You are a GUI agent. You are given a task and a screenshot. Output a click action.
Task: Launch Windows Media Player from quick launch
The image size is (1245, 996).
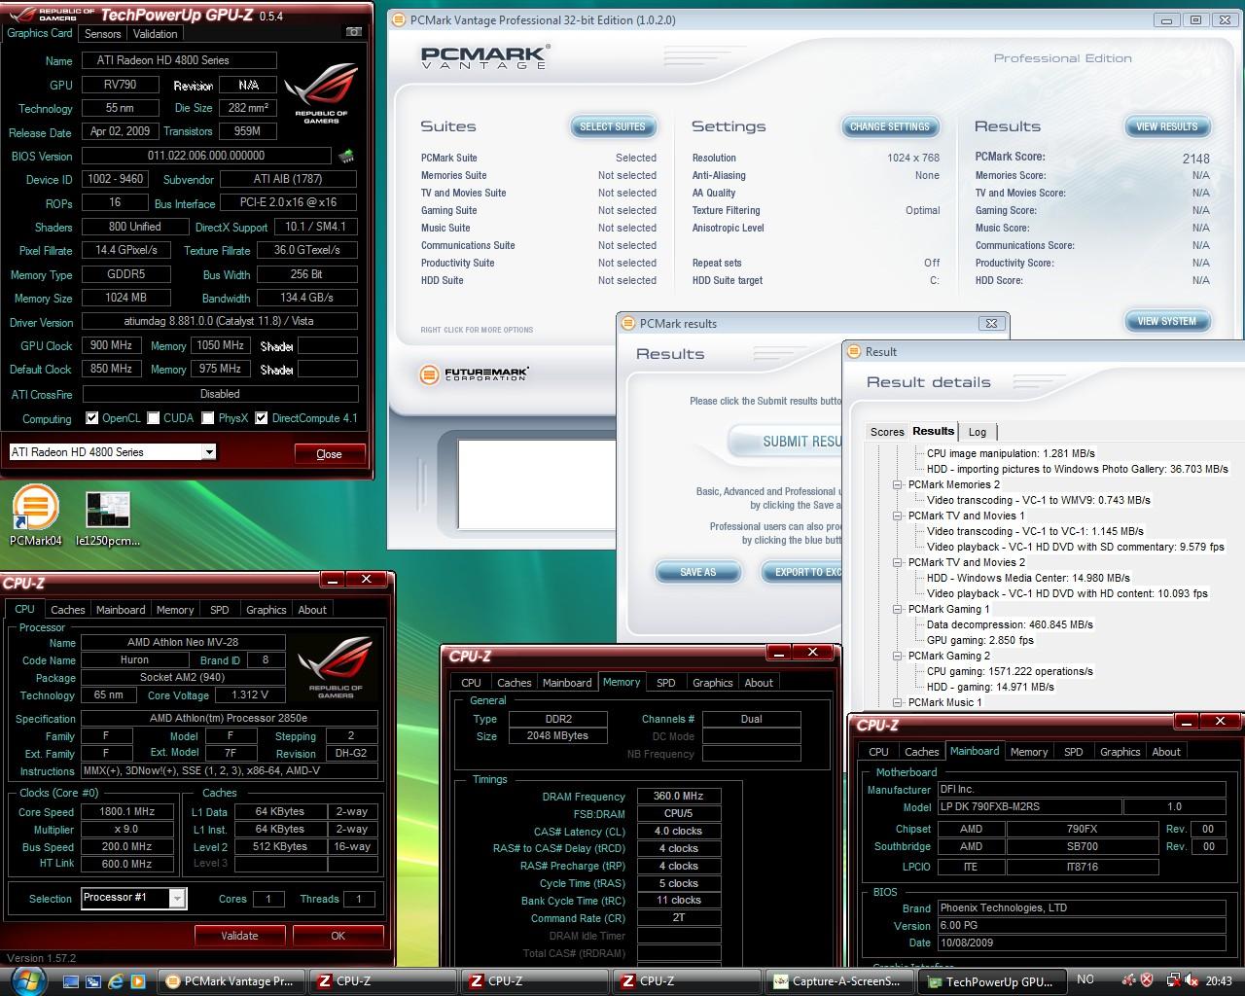(138, 981)
